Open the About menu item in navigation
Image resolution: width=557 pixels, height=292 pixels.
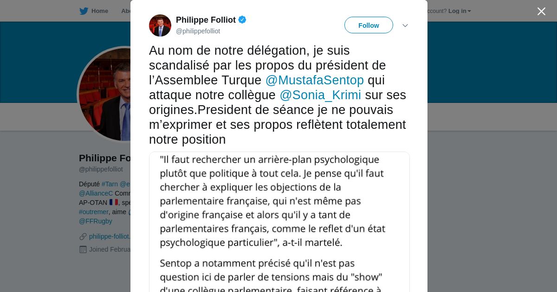point(126,11)
